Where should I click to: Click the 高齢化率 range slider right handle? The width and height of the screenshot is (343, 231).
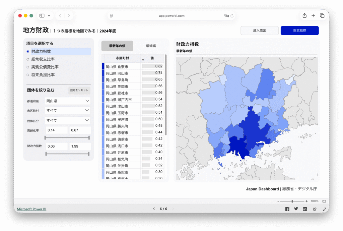(89, 138)
